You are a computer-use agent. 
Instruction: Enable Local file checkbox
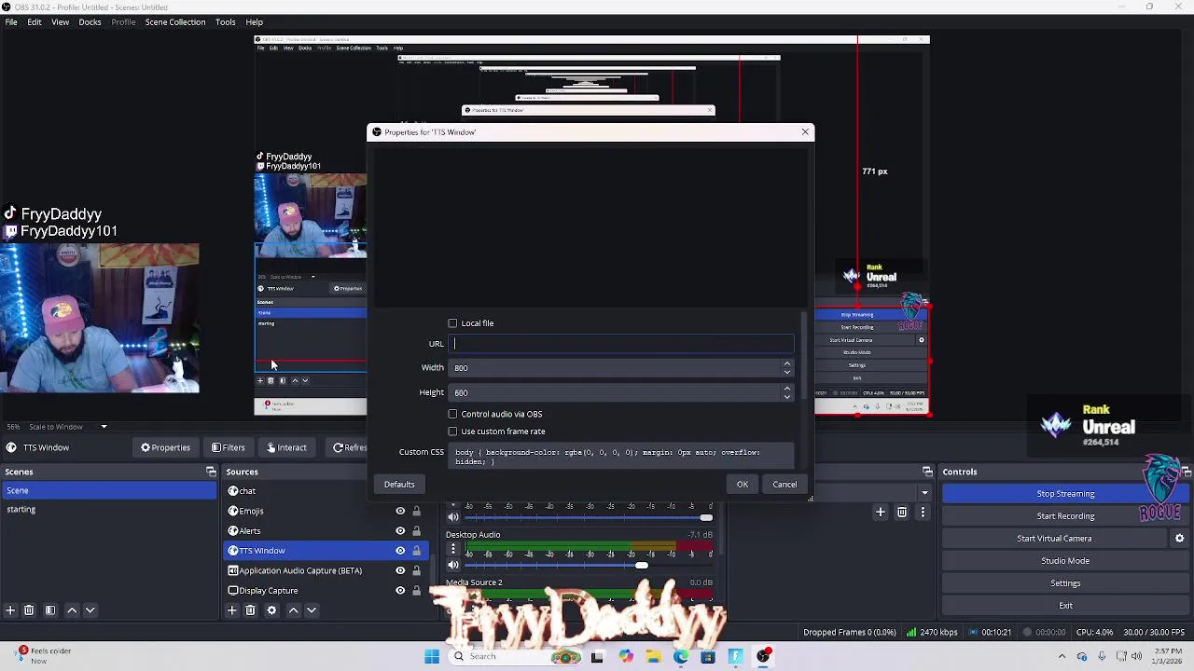[453, 323]
